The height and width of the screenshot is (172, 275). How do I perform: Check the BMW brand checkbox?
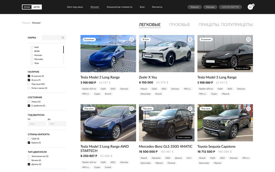pyautogui.click(x=32, y=51)
